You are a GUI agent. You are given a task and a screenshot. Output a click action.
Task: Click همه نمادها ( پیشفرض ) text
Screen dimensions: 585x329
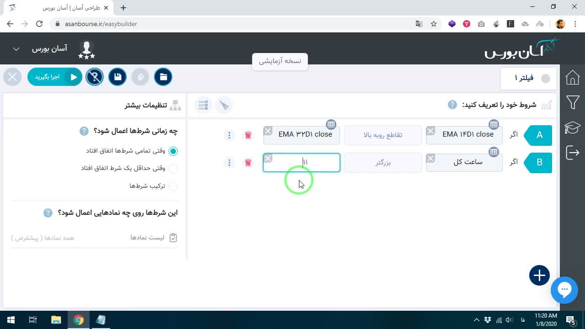click(x=43, y=238)
